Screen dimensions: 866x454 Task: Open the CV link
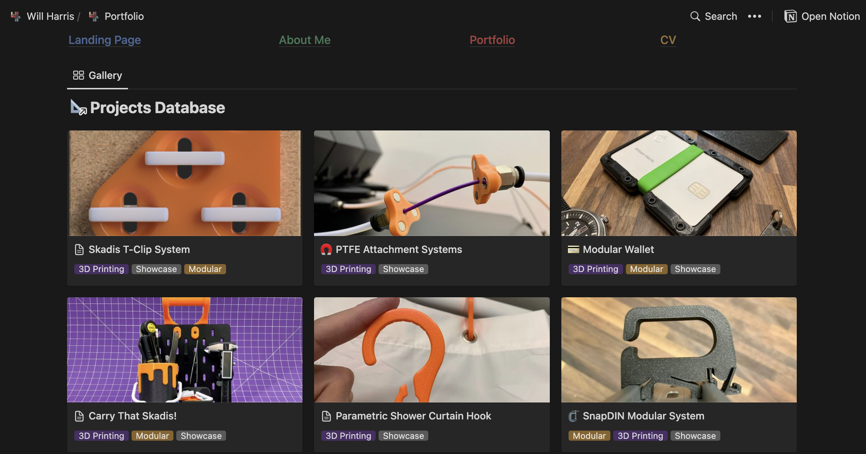tap(668, 40)
